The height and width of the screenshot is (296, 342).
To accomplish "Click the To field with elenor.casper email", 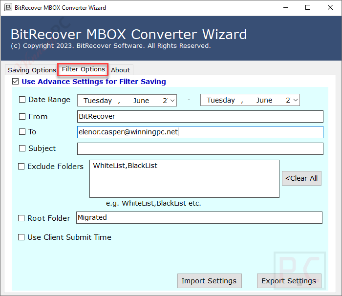I will click(200, 132).
